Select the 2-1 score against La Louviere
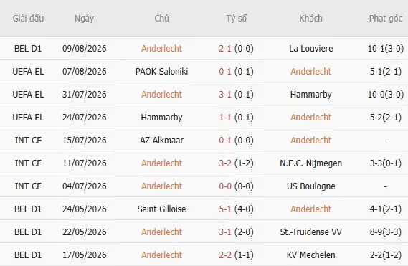Viewport: 408px width, 266px height. pos(225,49)
